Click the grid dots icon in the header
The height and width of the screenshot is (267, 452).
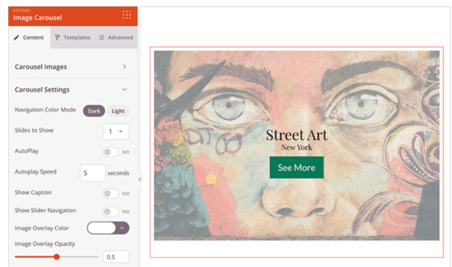point(127,15)
